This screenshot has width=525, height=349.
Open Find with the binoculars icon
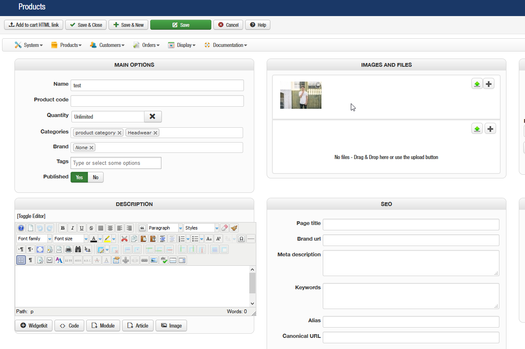click(78, 249)
